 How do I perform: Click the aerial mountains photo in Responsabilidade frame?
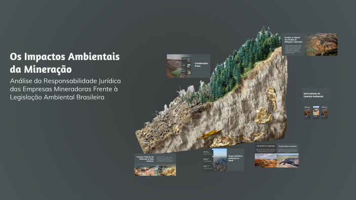click(x=220, y=160)
